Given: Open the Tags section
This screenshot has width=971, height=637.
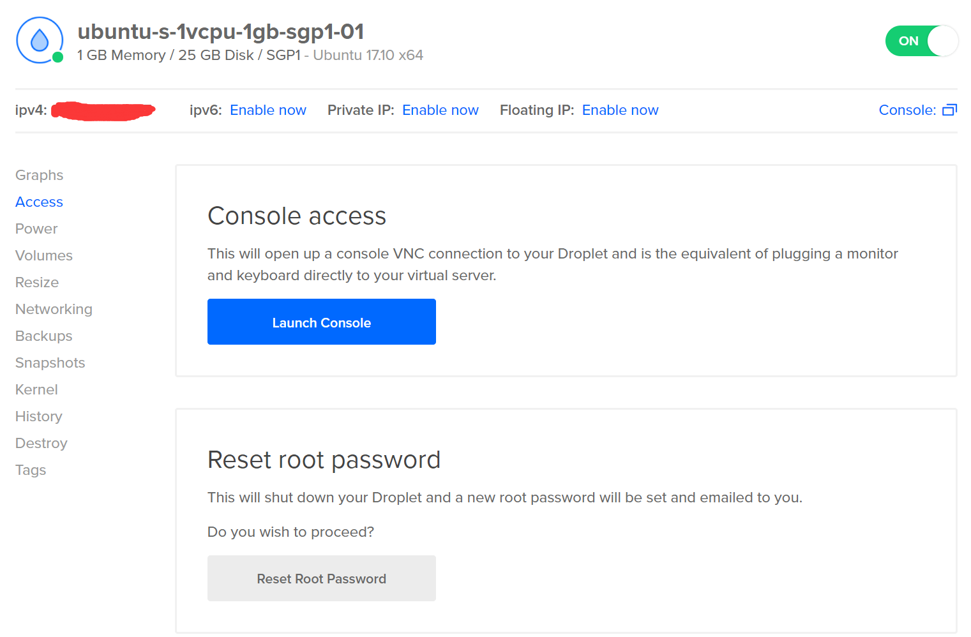Looking at the screenshot, I should pyautogui.click(x=31, y=470).
